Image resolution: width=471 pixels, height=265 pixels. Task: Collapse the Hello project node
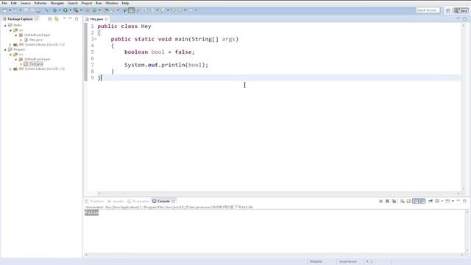tap(5, 26)
